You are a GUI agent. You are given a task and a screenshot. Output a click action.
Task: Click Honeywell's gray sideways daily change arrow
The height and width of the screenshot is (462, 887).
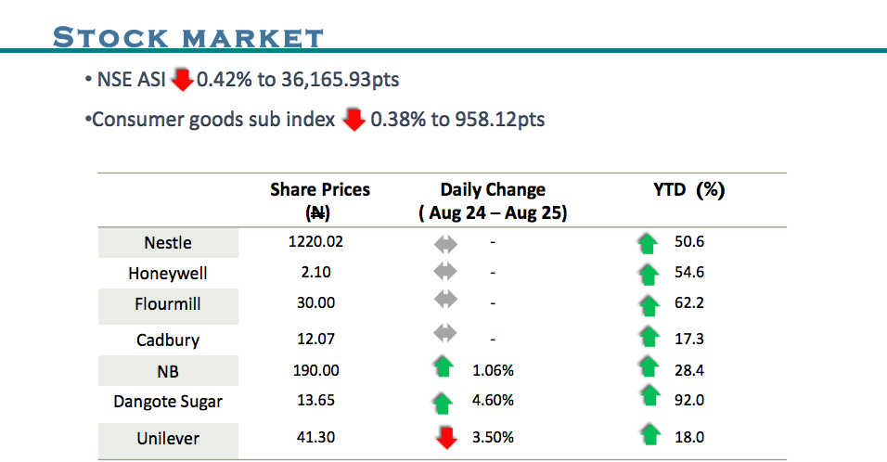(x=446, y=273)
